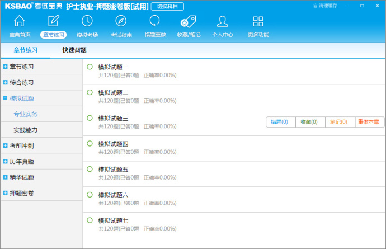Image resolution: width=386 pixels, height=249 pixels.
Task: Open the 错题重做 refresh icon
Action: click(154, 21)
